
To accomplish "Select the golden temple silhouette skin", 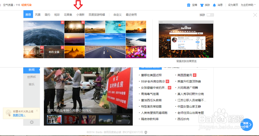I will pyautogui.click(x=75, y=52).
